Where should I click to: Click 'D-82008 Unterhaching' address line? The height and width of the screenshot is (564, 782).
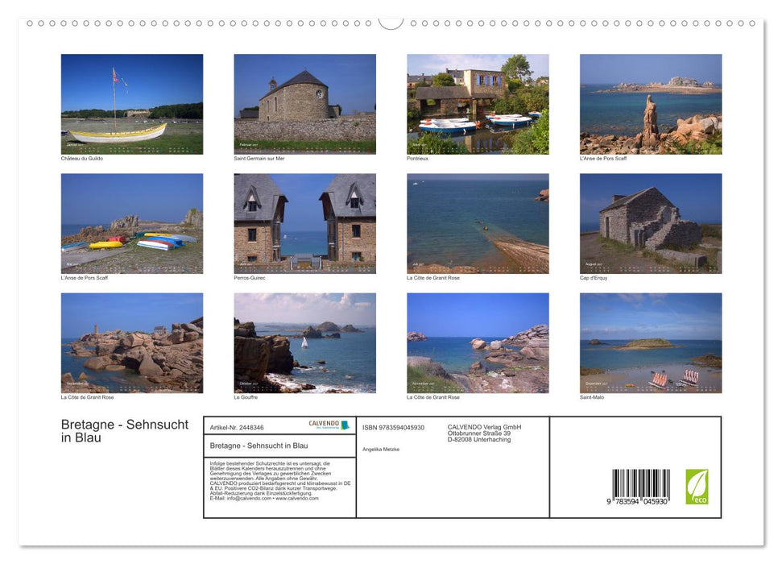[478, 440]
